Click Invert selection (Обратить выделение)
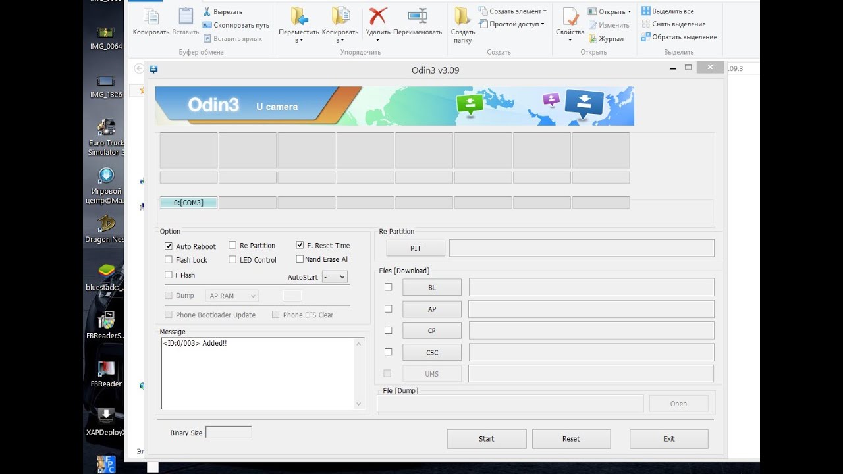The width and height of the screenshot is (843, 474). (679, 37)
